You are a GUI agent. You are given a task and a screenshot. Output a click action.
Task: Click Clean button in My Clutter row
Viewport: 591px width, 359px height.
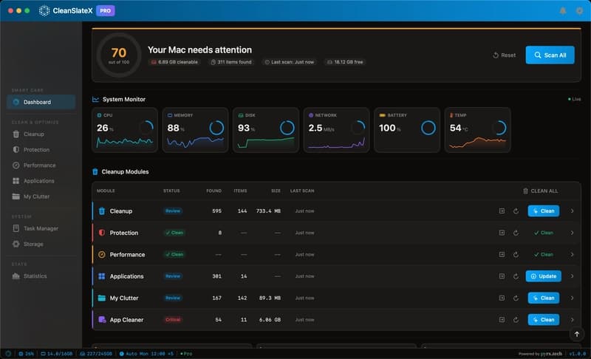click(x=544, y=298)
